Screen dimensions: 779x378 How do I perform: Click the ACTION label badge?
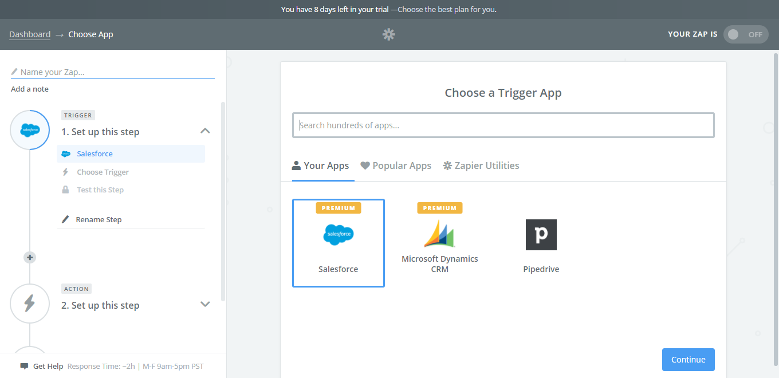[x=77, y=289]
